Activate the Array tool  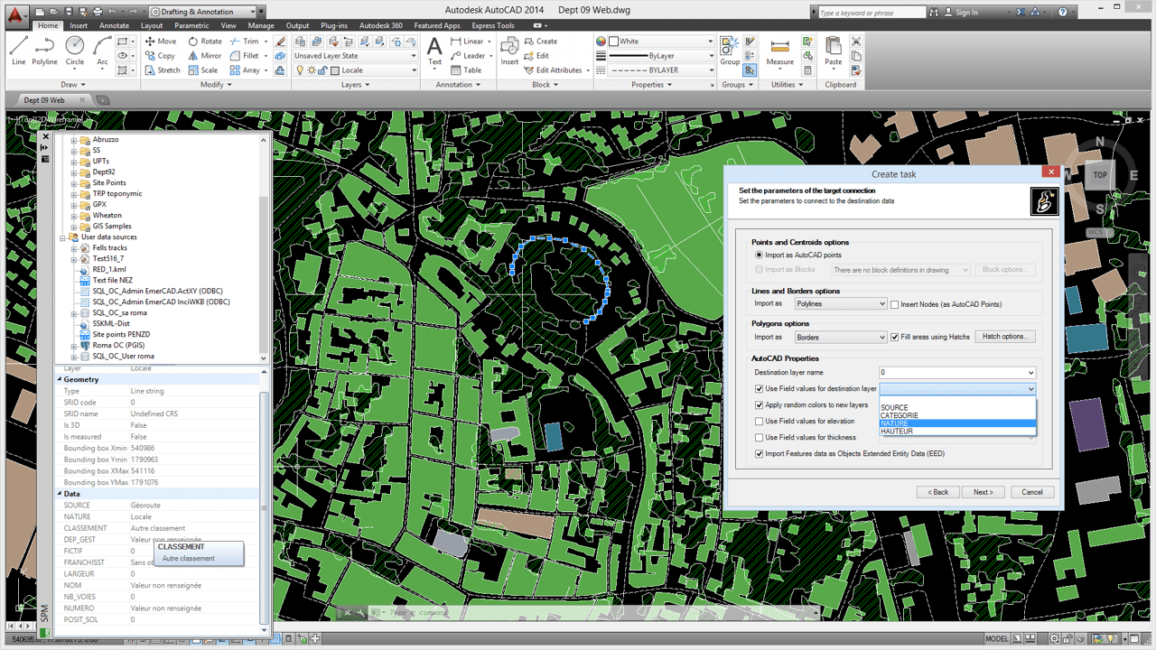pyautogui.click(x=245, y=70)
